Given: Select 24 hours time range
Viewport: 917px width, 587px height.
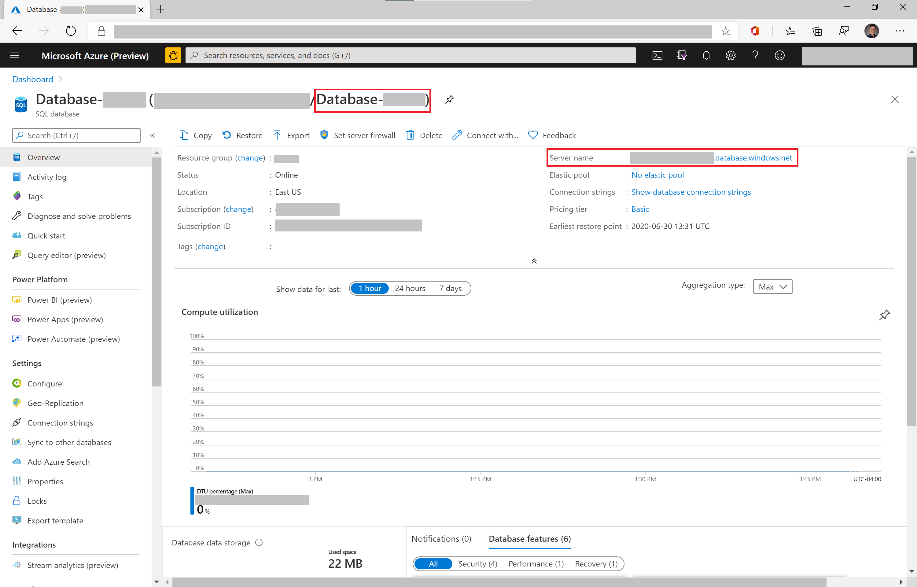Looking at the screenshot, I should pos(410,289).
